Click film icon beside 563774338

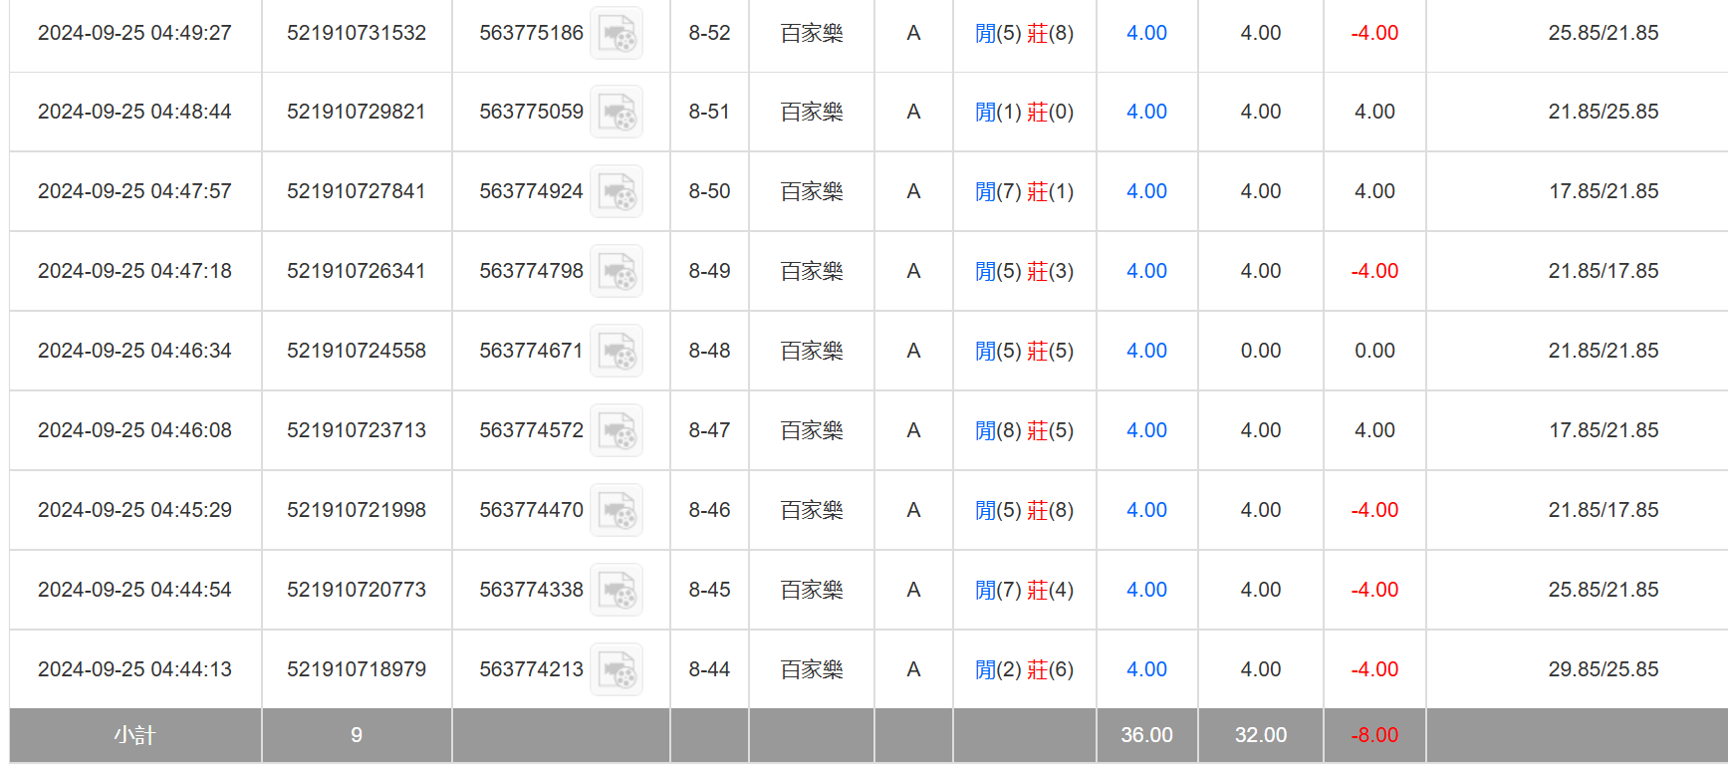pyautogui.click(x=617, y=590)
